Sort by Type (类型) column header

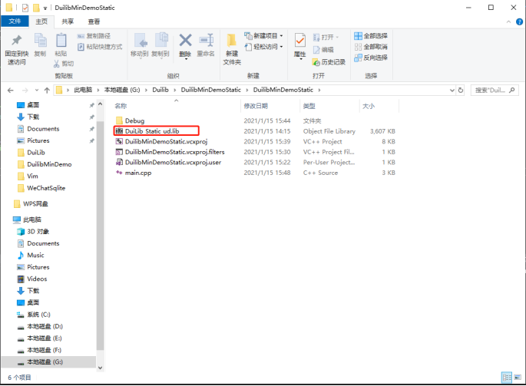click(309, 106)
